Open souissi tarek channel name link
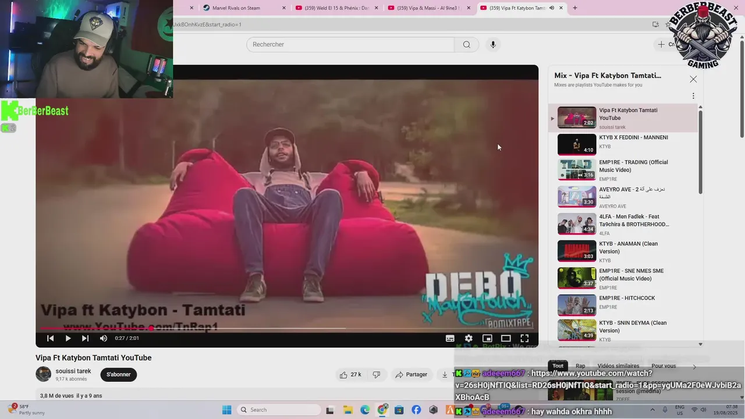 73,371
